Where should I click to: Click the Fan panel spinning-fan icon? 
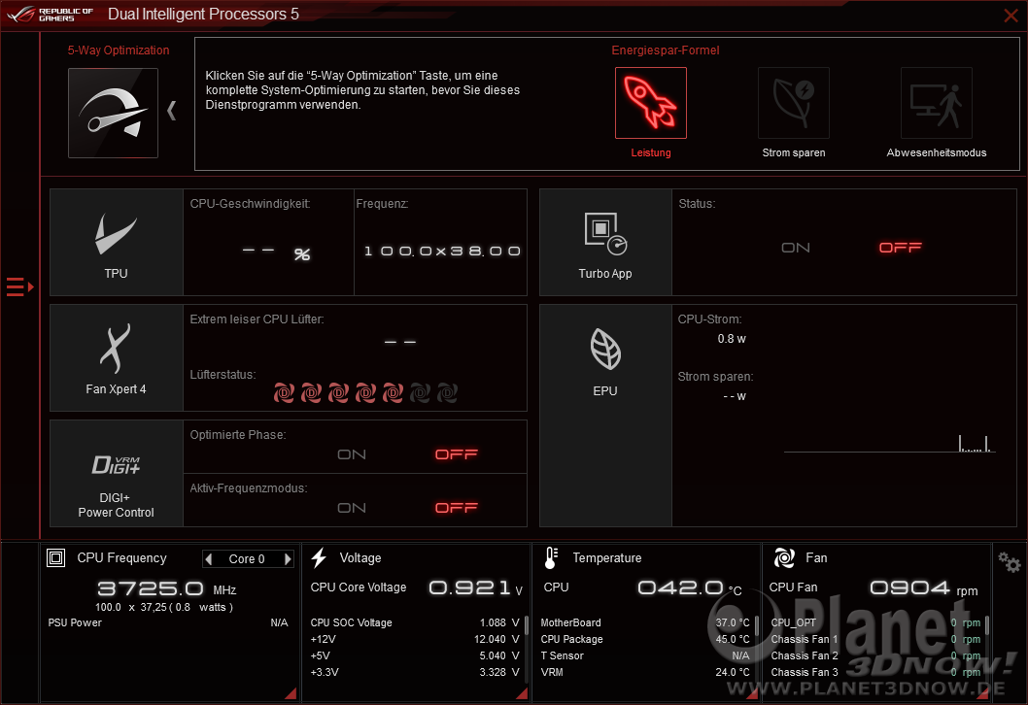(784, 557)
